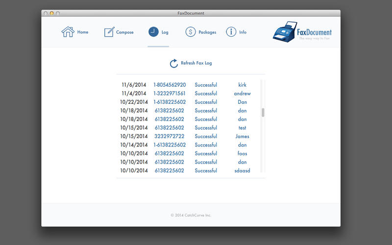Select the sdaasd recipient entry

(242, 171)
